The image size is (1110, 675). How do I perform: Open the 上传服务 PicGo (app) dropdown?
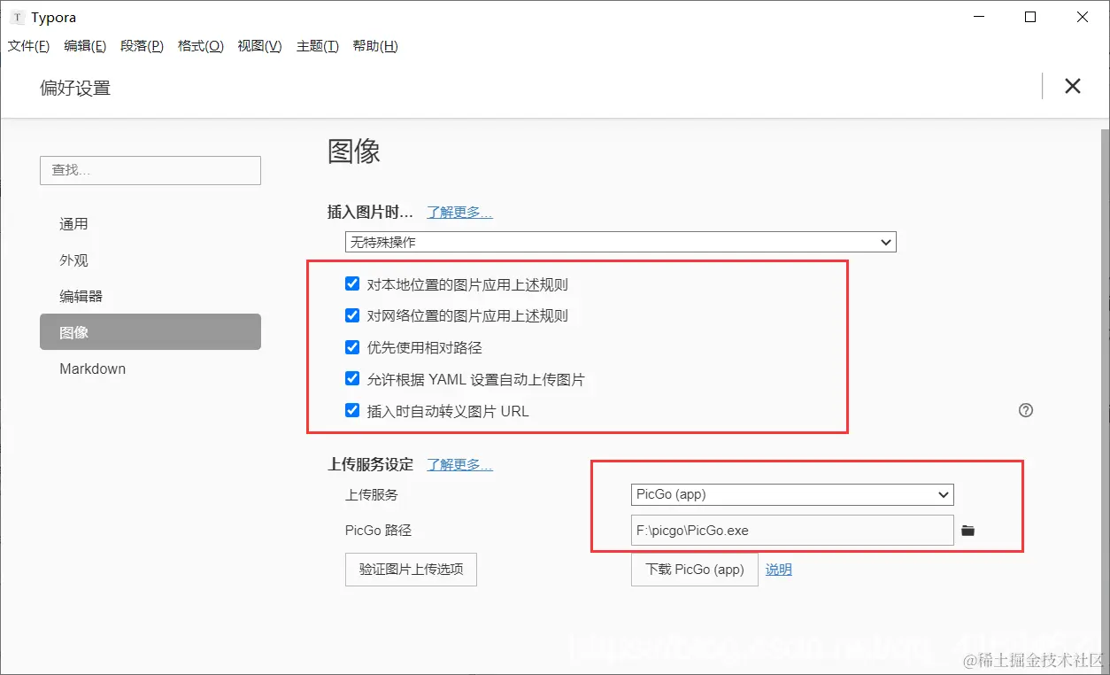(791, 494)
